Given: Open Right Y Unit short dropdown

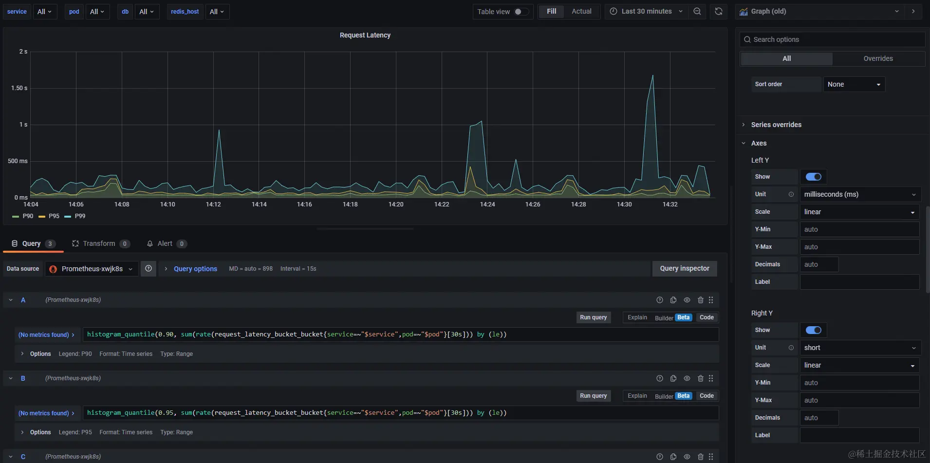Looking at the screenshot, I should 860,348.
